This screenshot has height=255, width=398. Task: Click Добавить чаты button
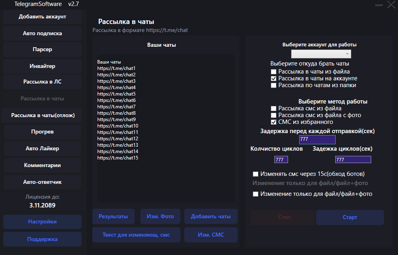(211, 217)
